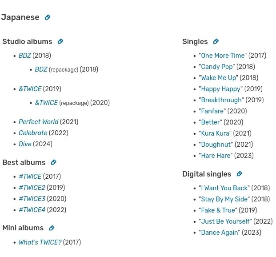This screenshot has width=276, height=257.
Task: Edit the Best albums section using pencil icon
Action: tap(53, 162)
